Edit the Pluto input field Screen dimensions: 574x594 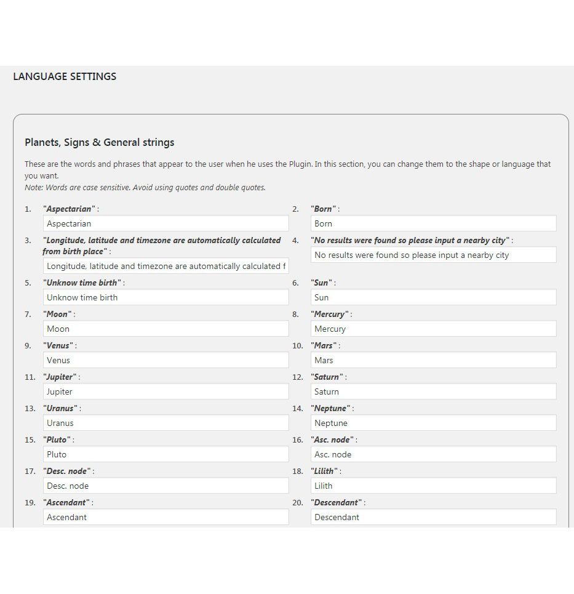[165, 454]
